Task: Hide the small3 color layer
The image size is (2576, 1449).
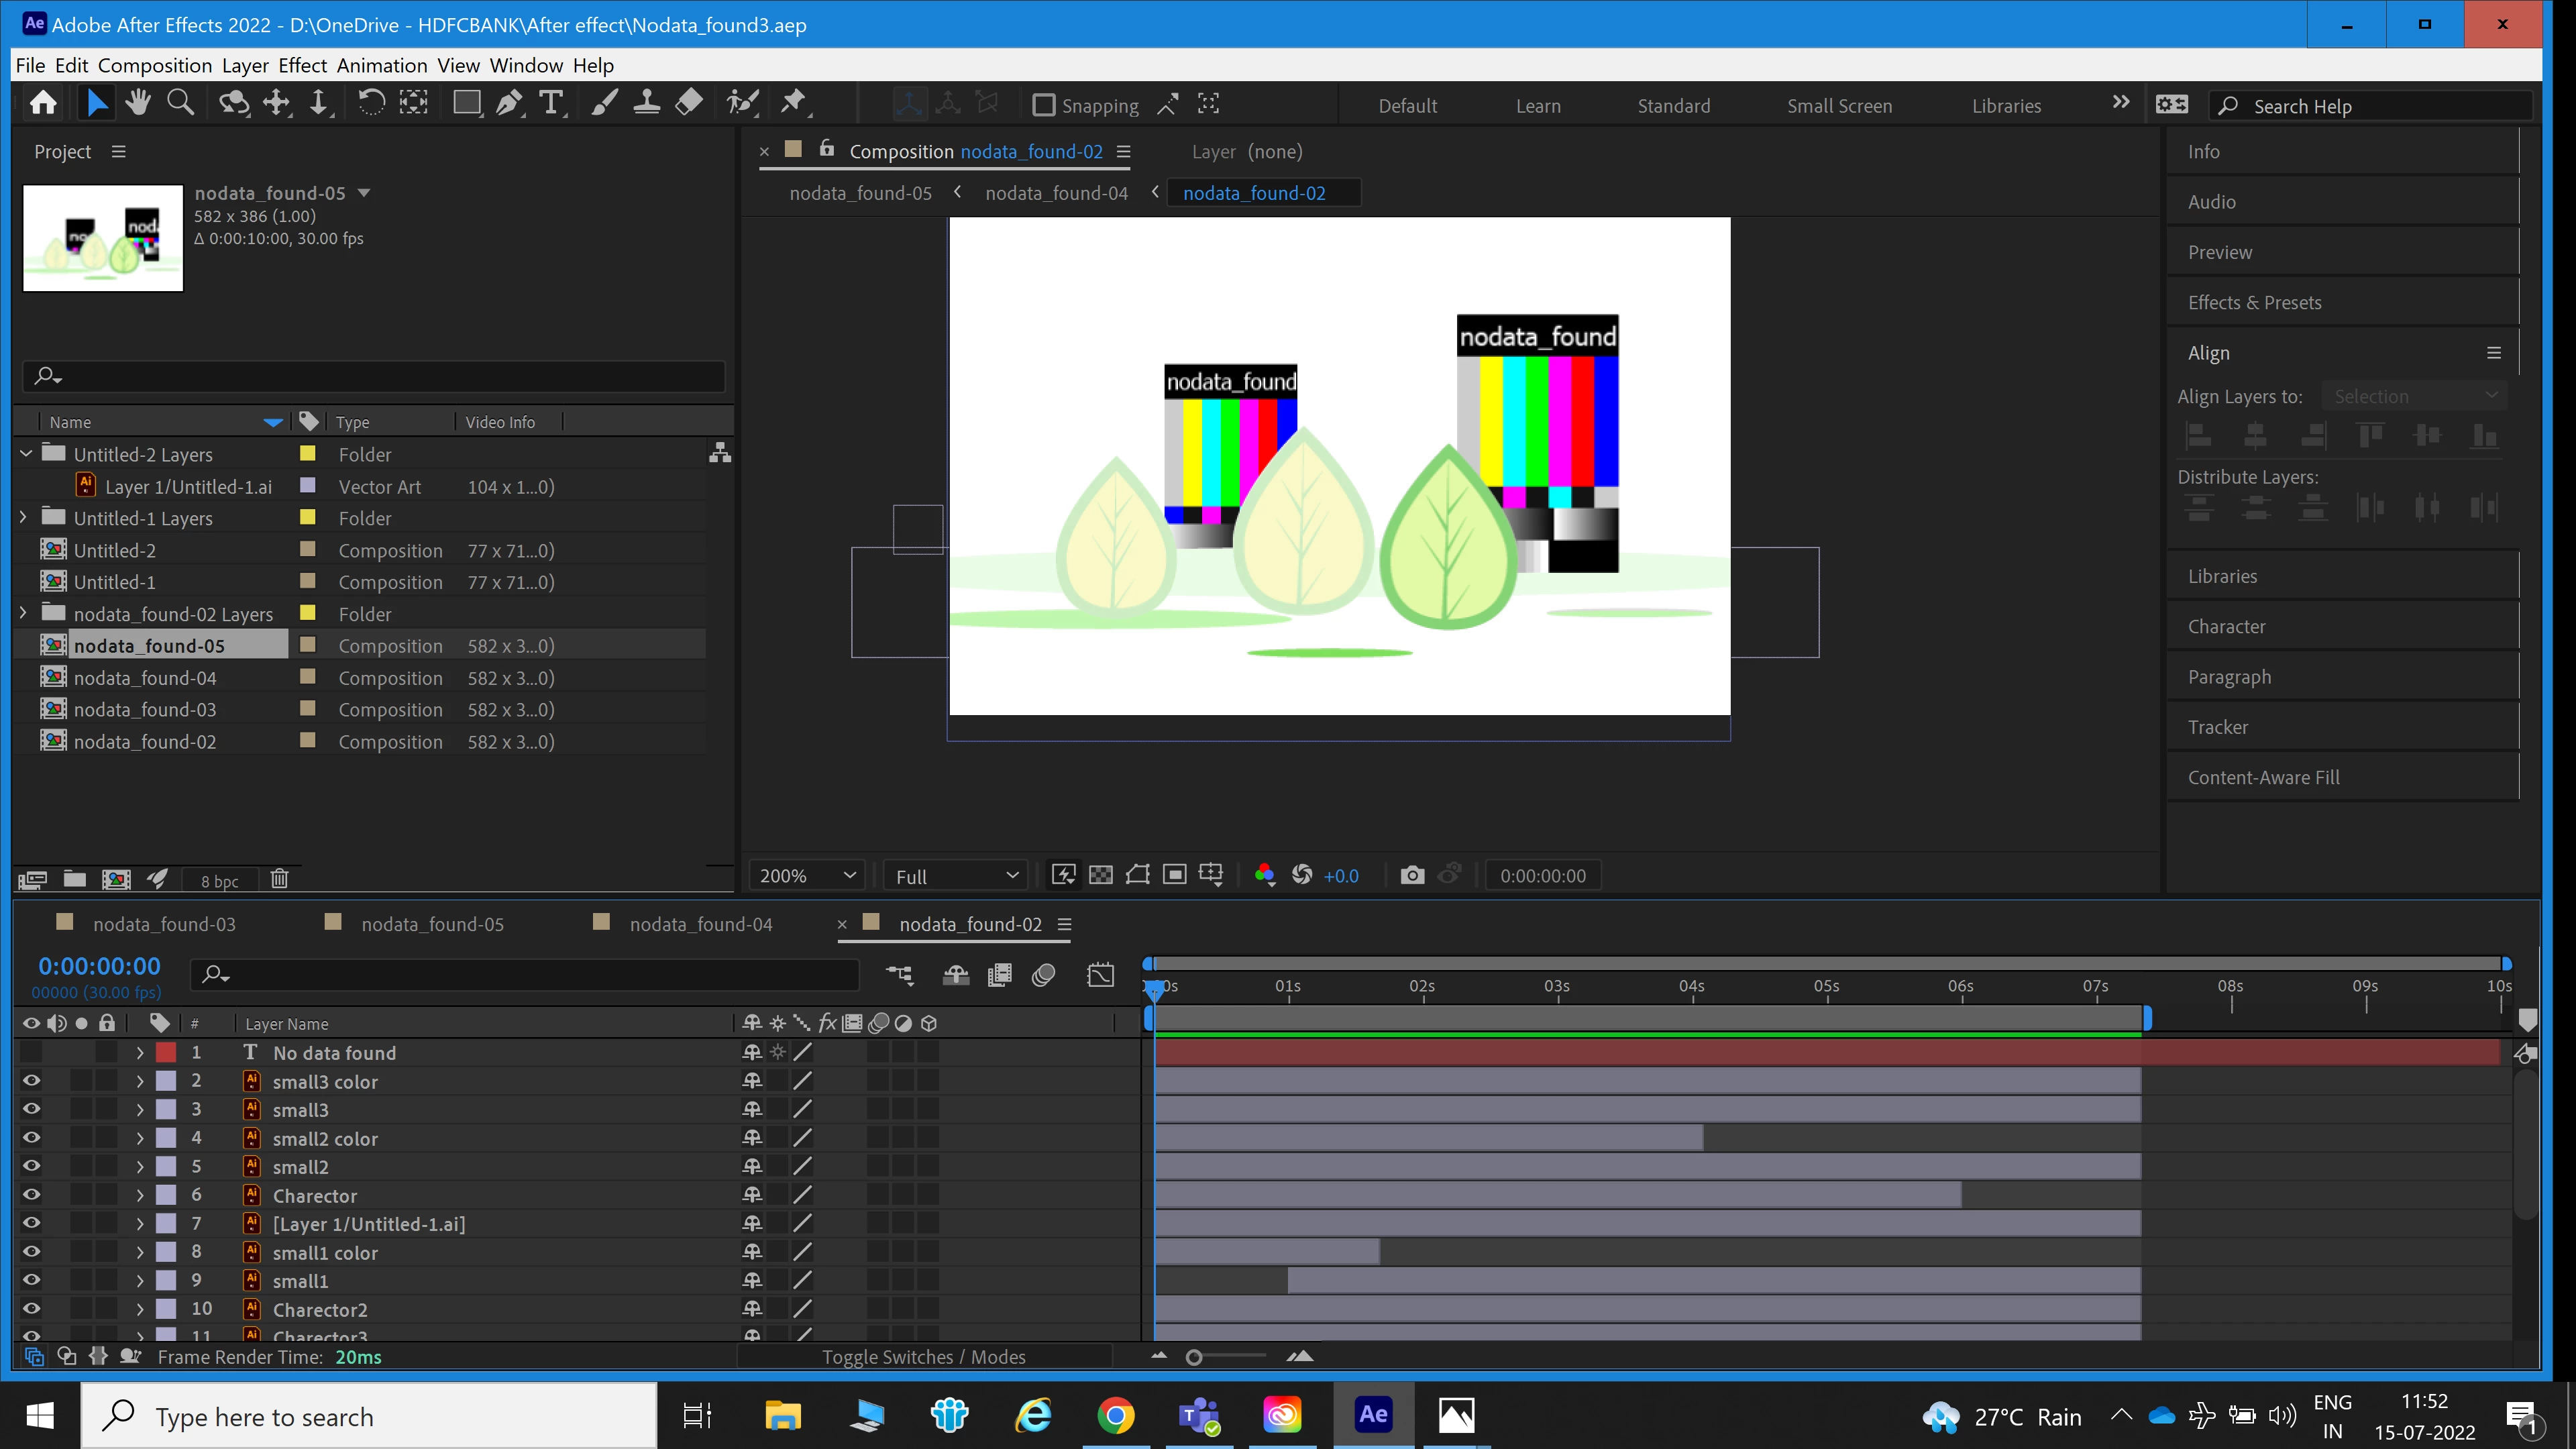Action: tap(31, 1081)
